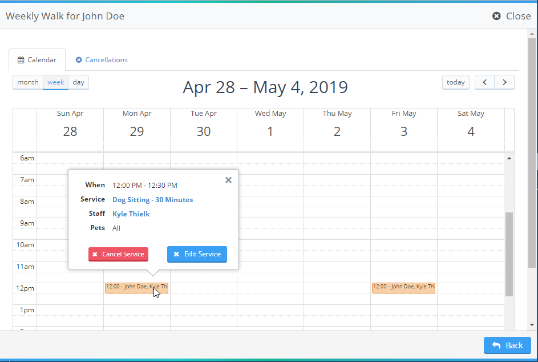Screen dimensions: 538x362
Task: Select the week view button
Action: coord(55,82)
